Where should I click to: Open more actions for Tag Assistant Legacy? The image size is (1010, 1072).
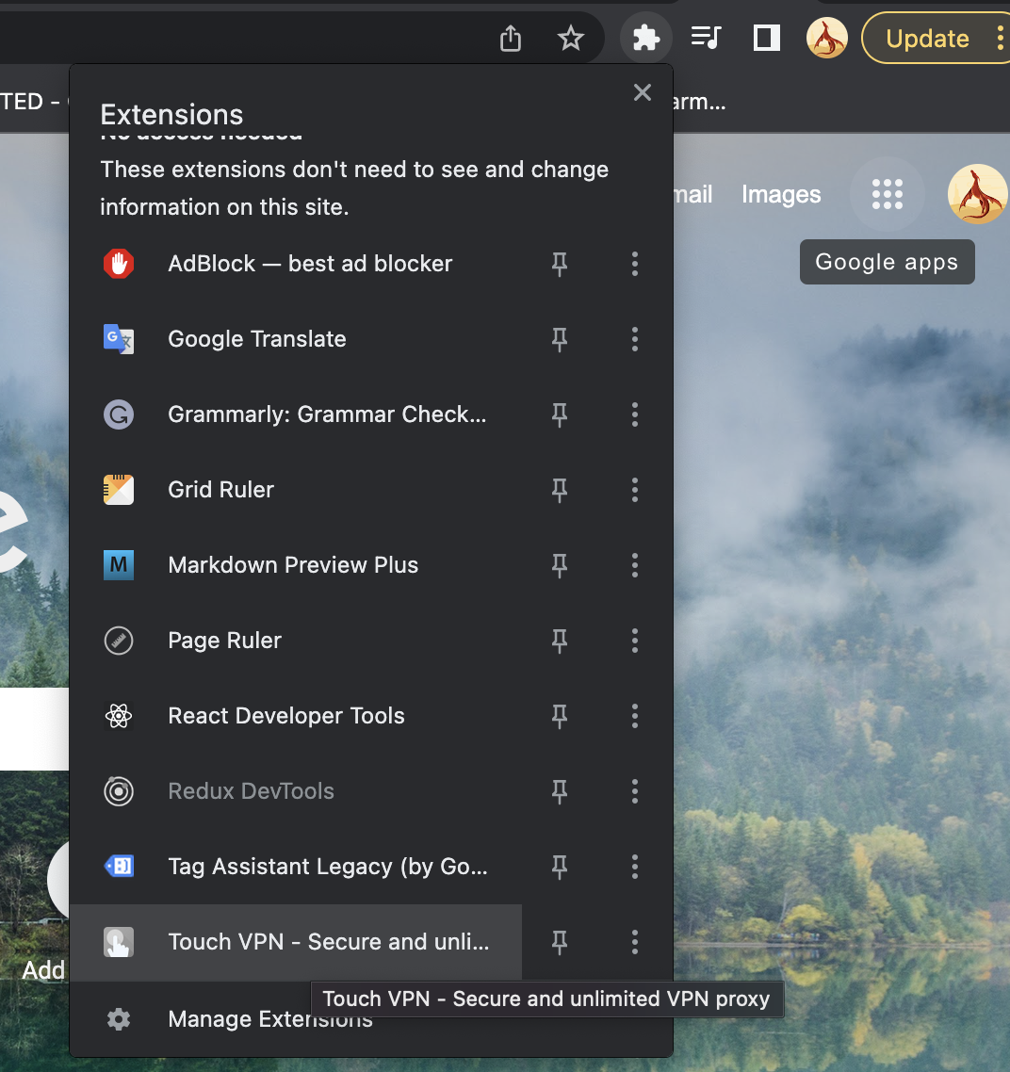[635, 867]
